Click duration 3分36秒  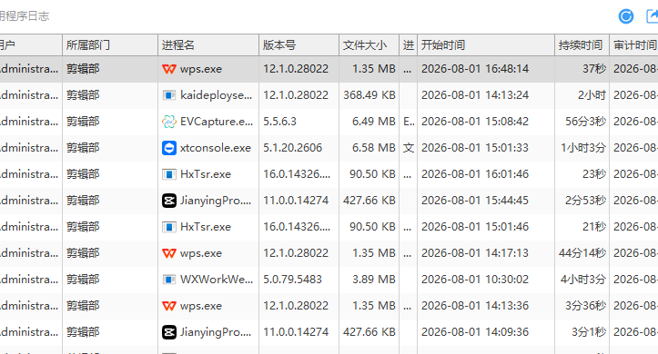[585, 306]
